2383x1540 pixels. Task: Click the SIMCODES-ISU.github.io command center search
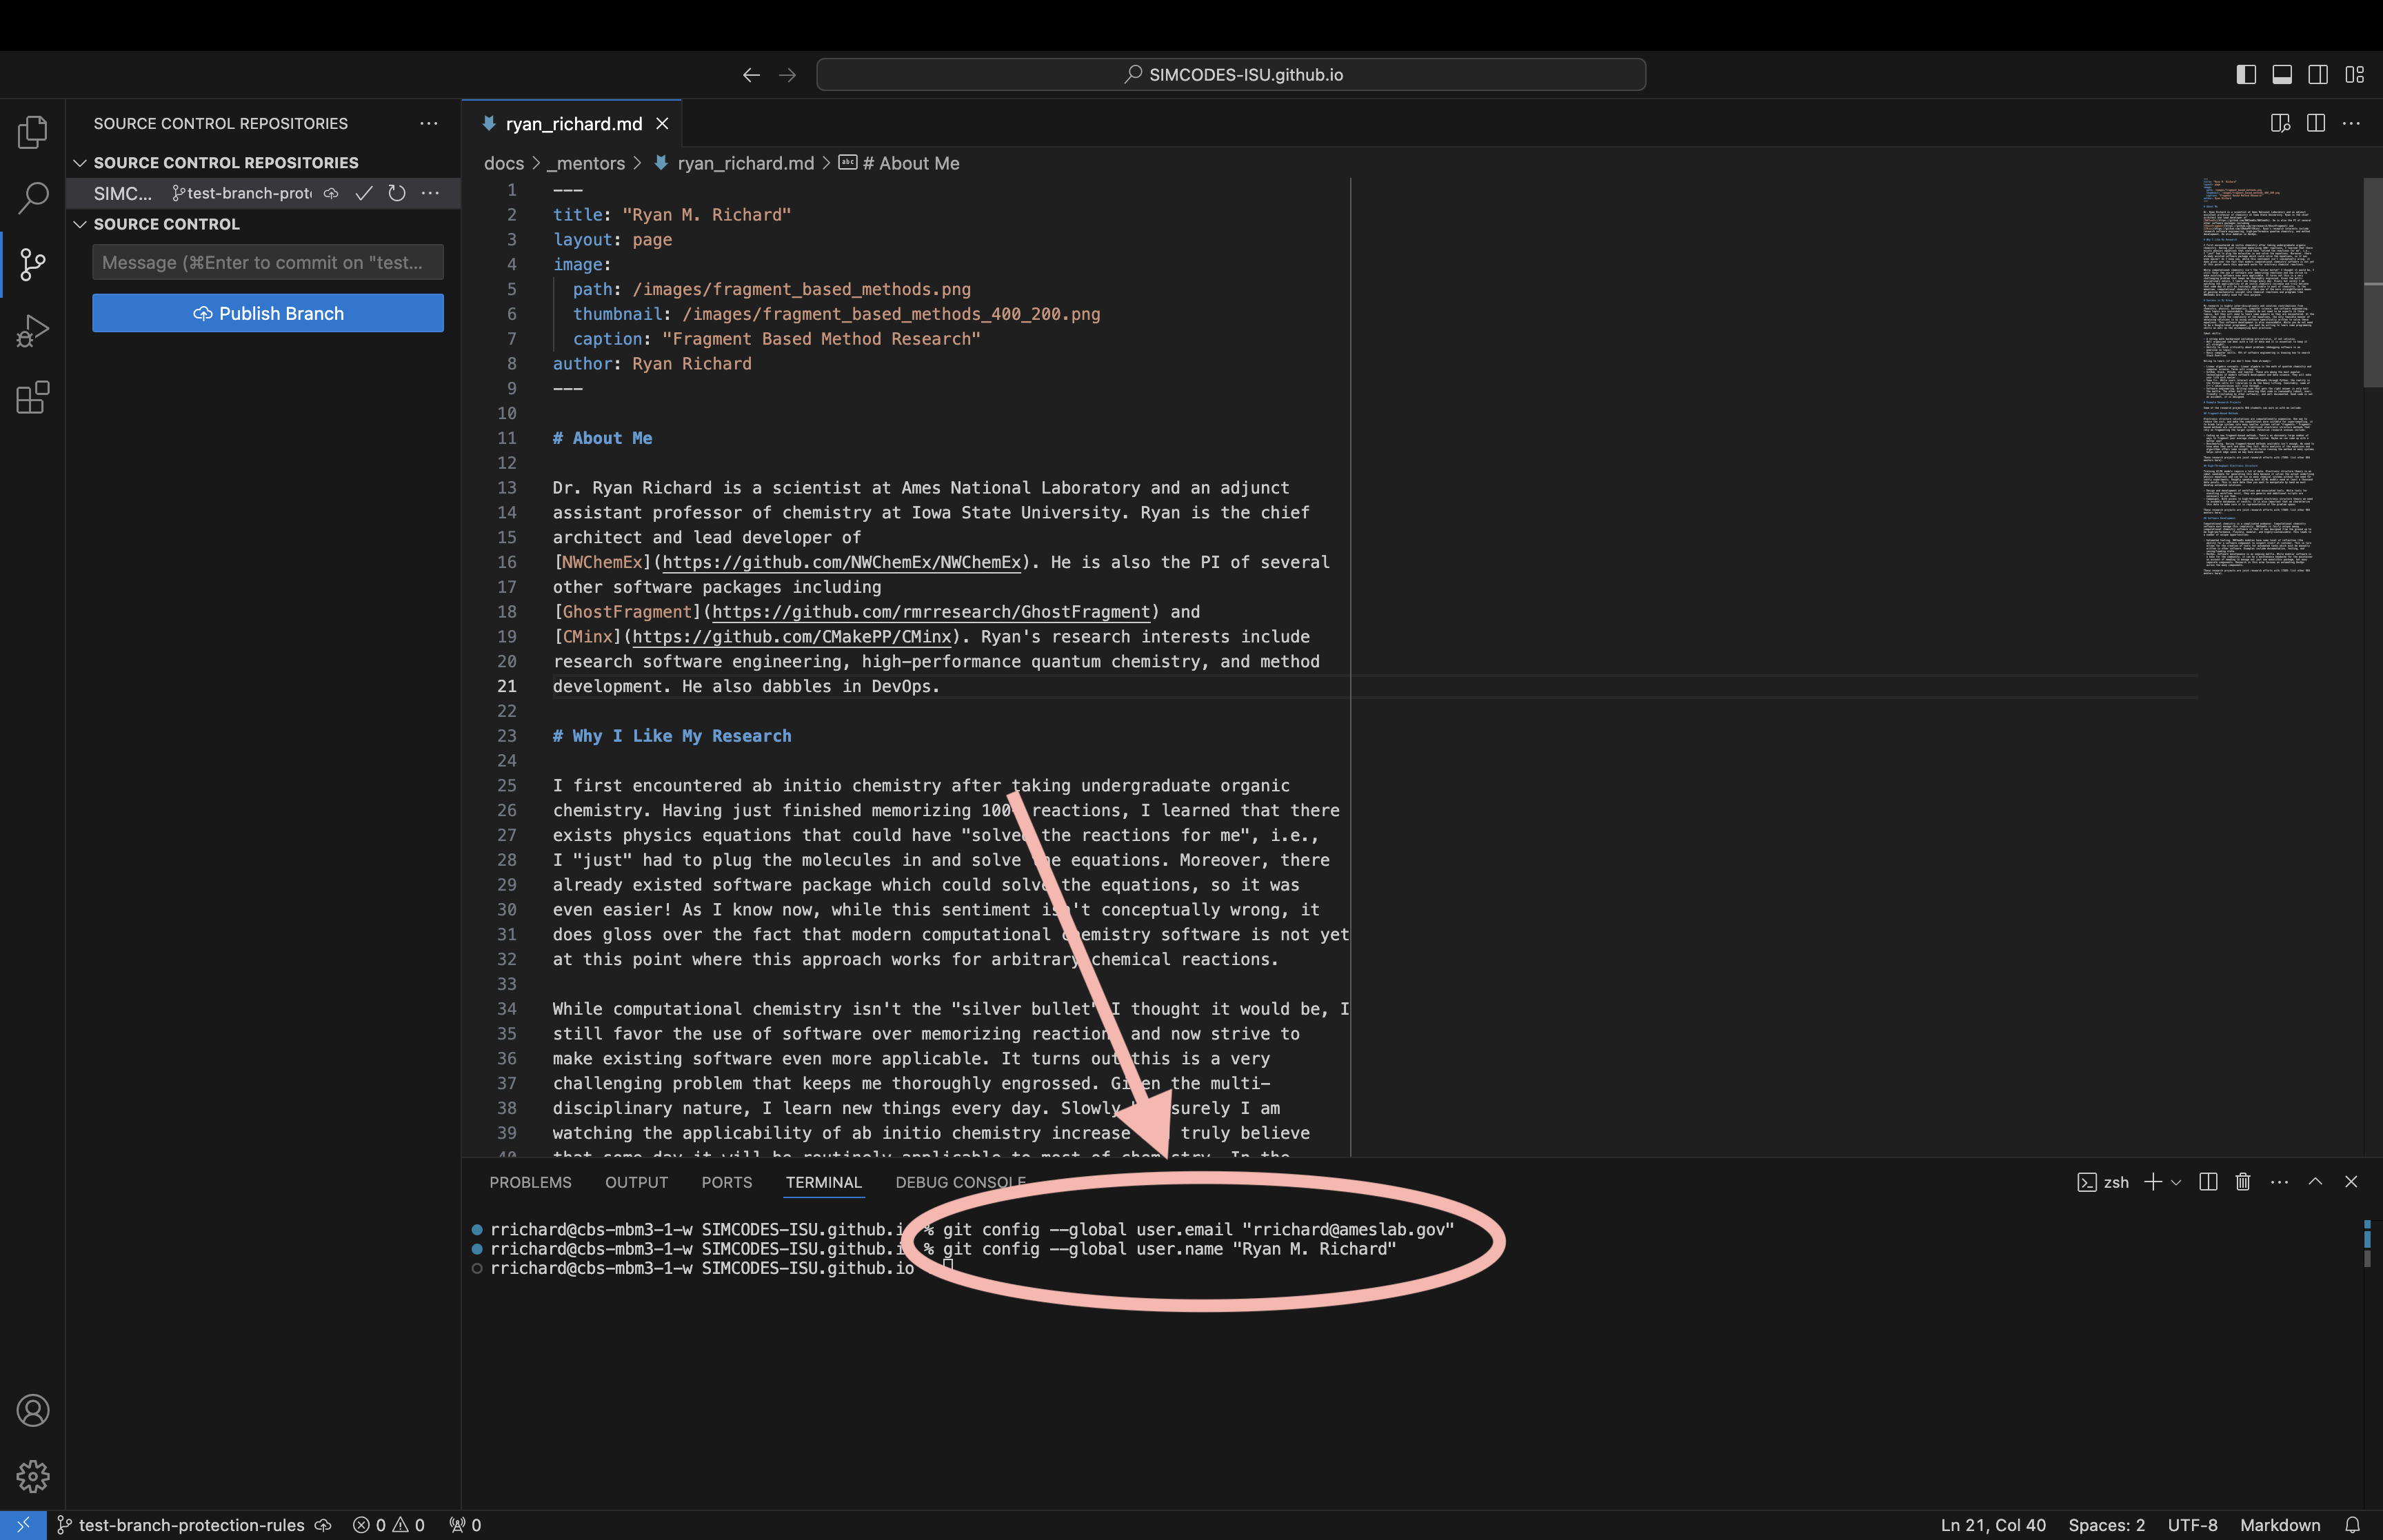coord(1231,75)
